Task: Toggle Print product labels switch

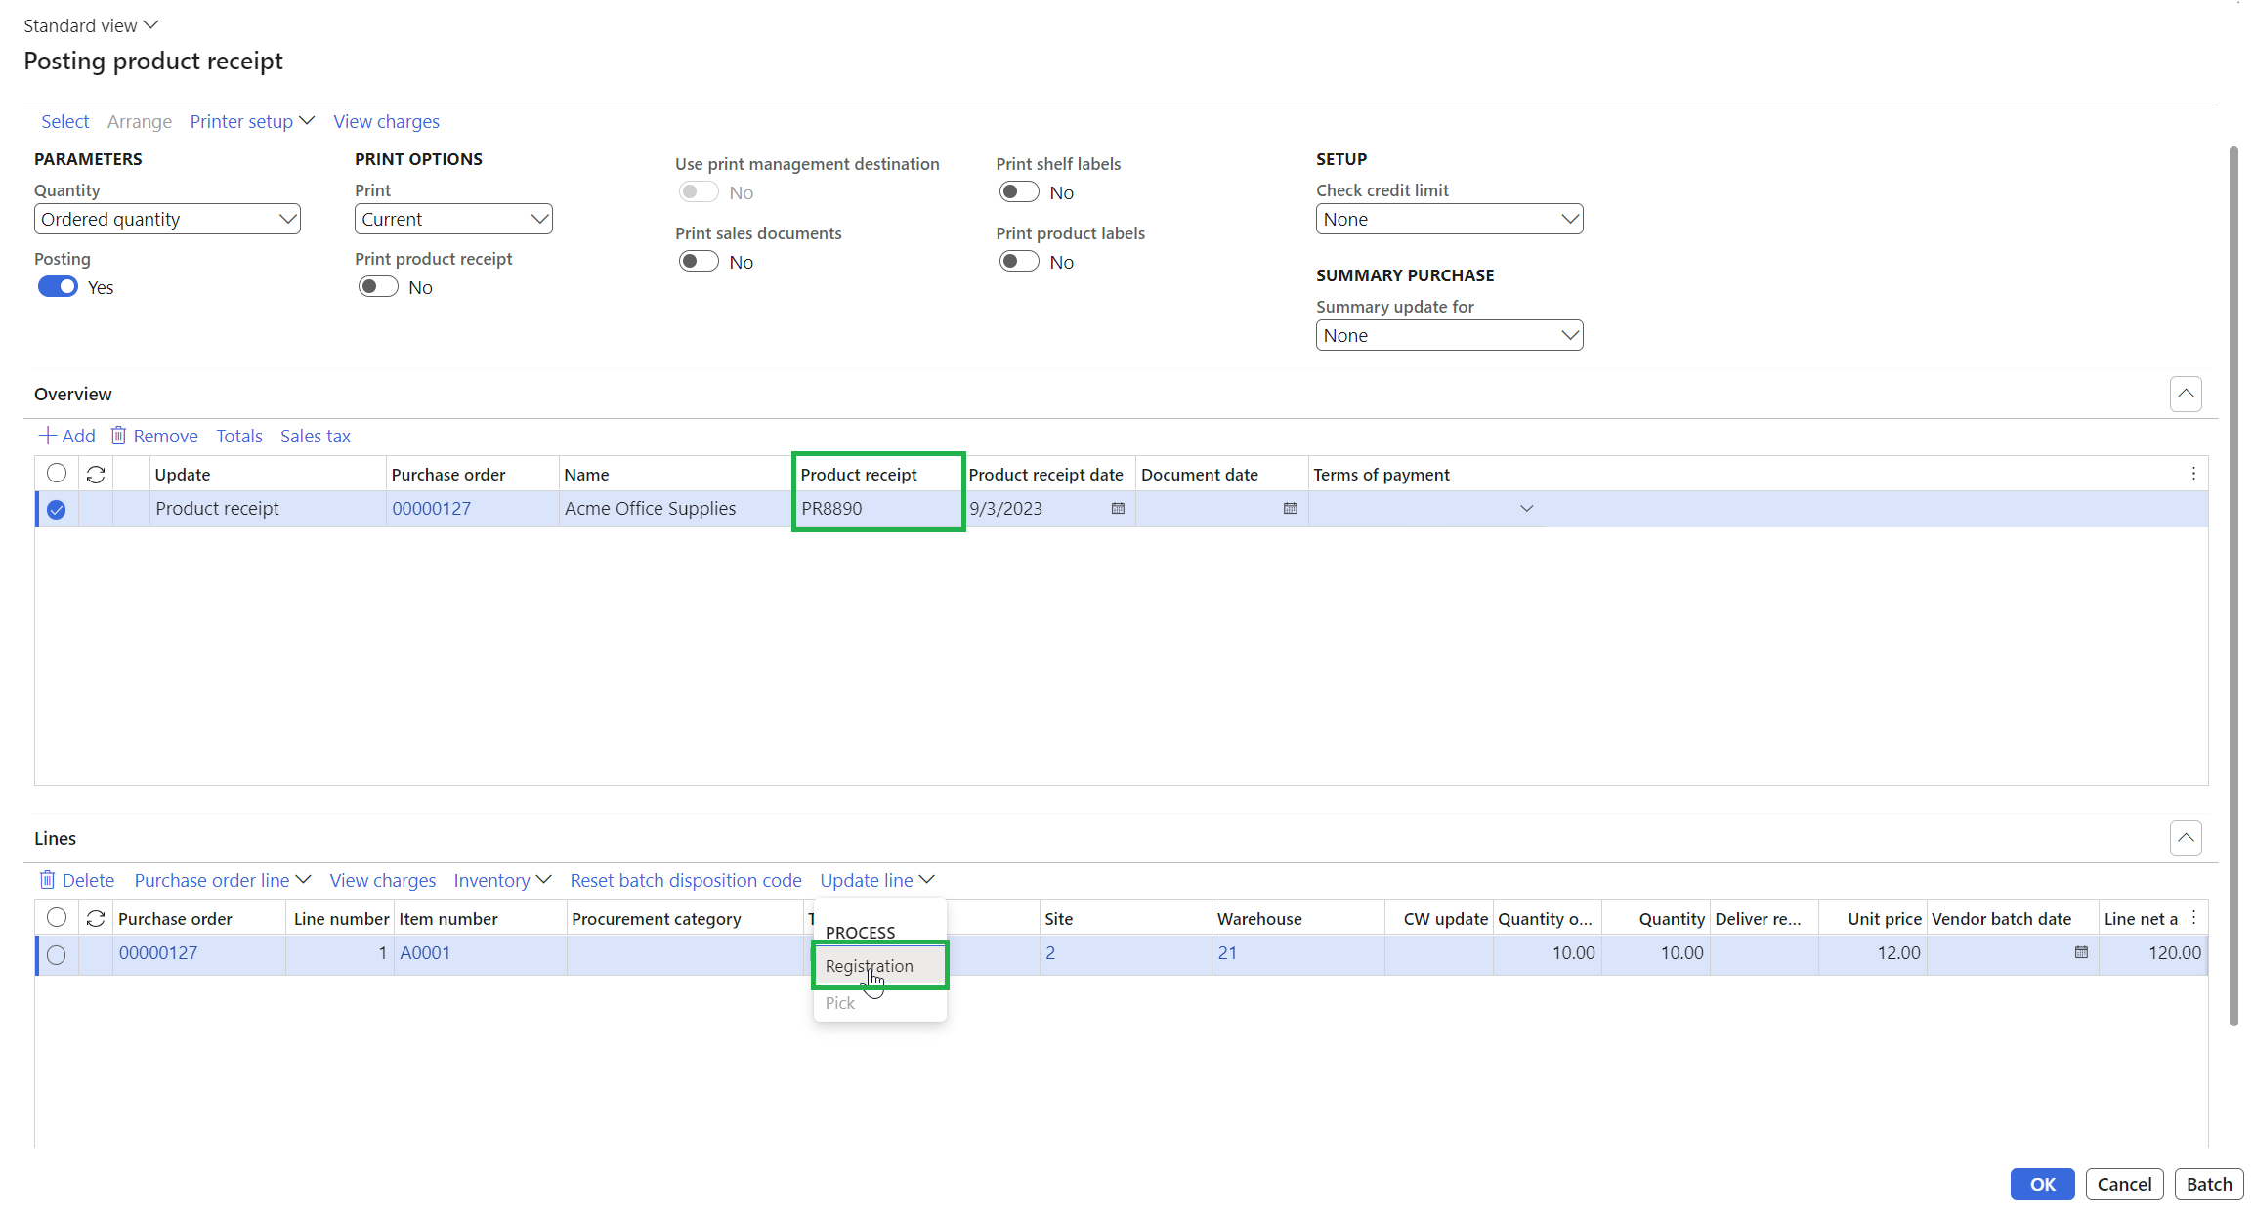Action: (1019, 261)
